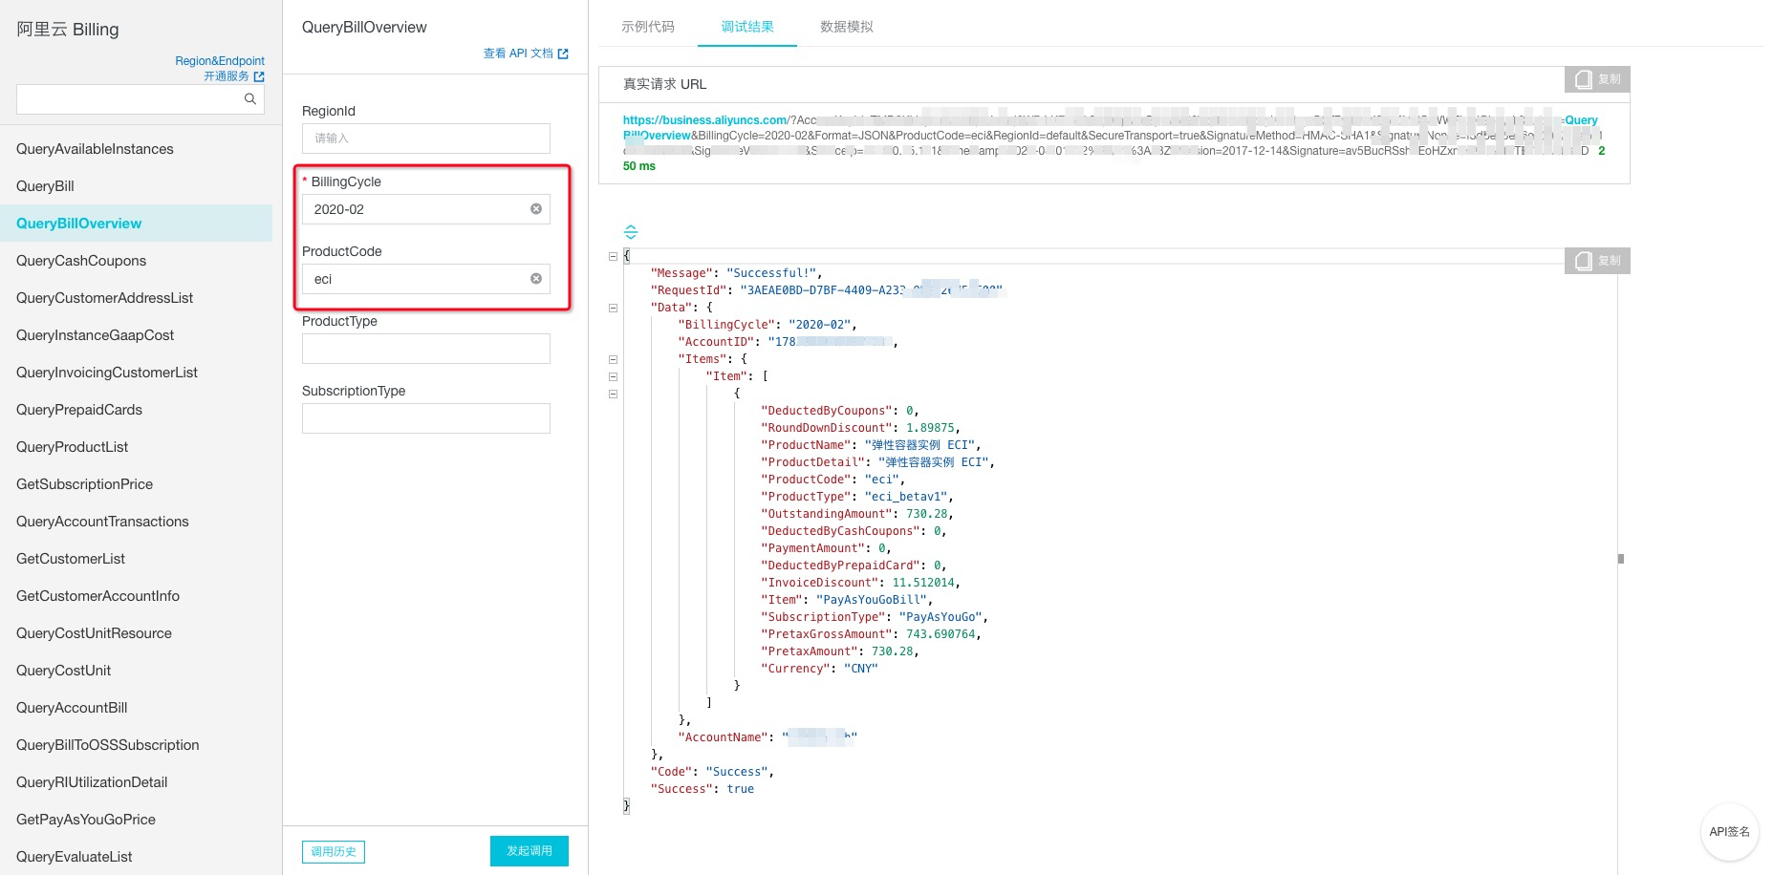Collapse the "Item" array node

[613, 376]
